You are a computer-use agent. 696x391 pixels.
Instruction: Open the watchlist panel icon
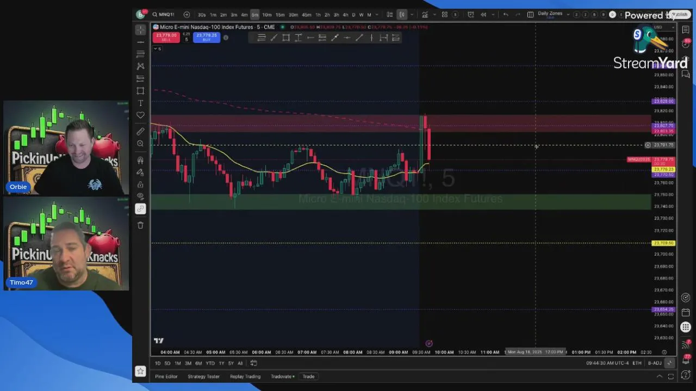[x=686, y=30]
